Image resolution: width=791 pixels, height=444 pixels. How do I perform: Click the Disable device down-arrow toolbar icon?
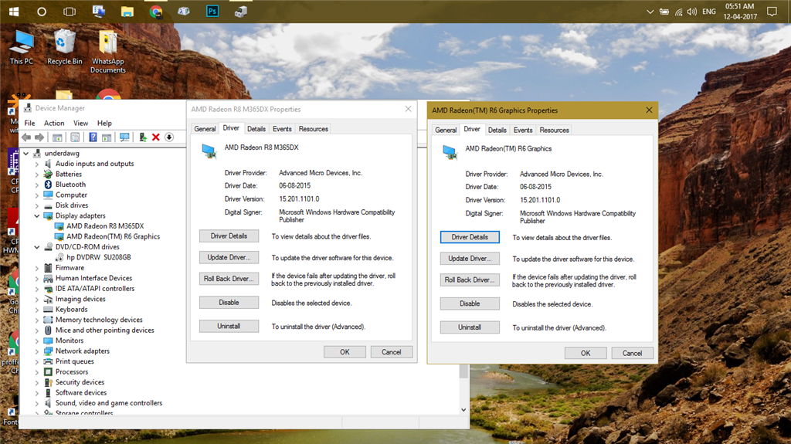tap(169, 137)
